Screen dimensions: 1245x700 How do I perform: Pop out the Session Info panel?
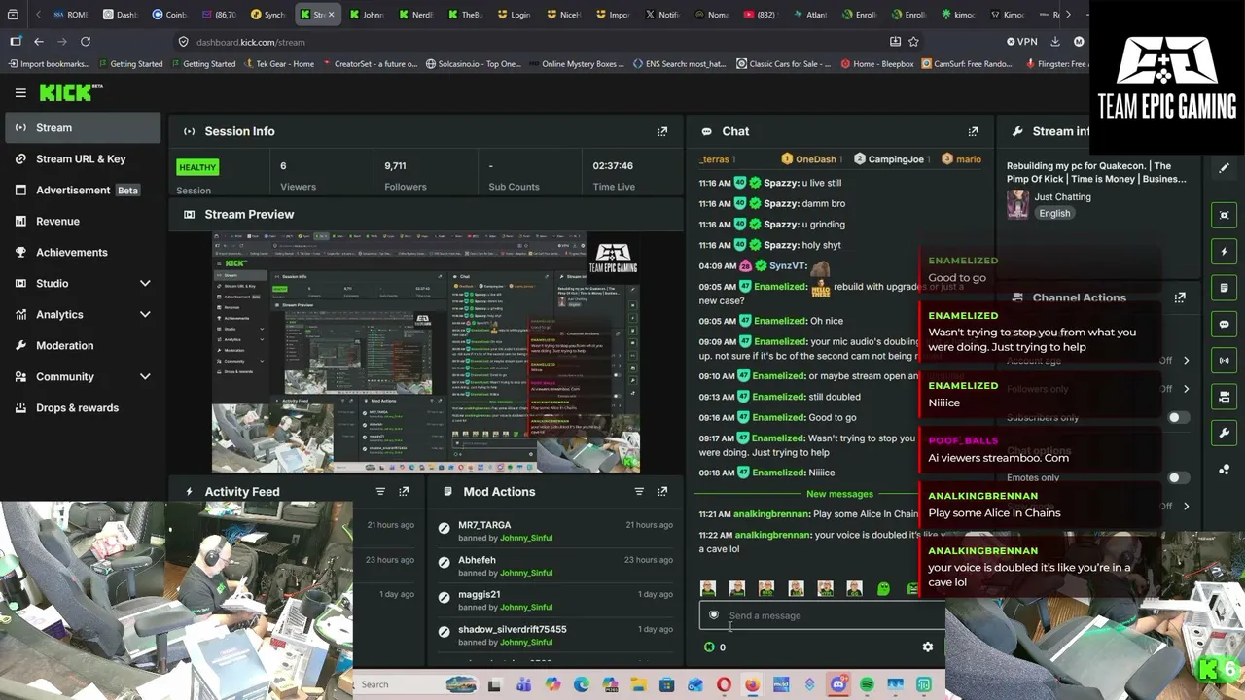(662, 131)
